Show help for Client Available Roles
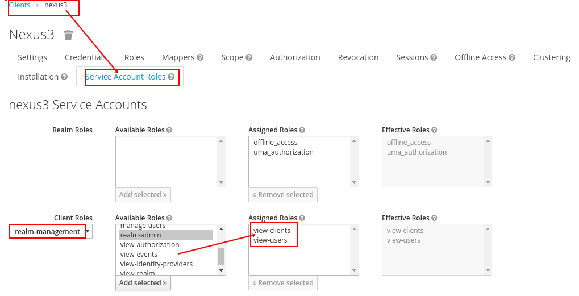This screenshot has height=296, width=579. click(x=169, y=218)
